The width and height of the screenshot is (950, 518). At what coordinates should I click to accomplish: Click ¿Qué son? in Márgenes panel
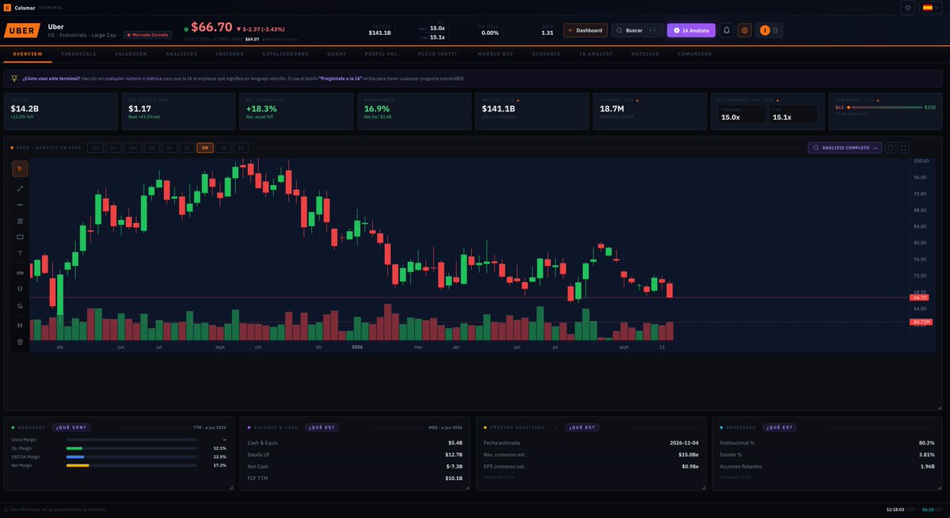[x=71, y=427]
